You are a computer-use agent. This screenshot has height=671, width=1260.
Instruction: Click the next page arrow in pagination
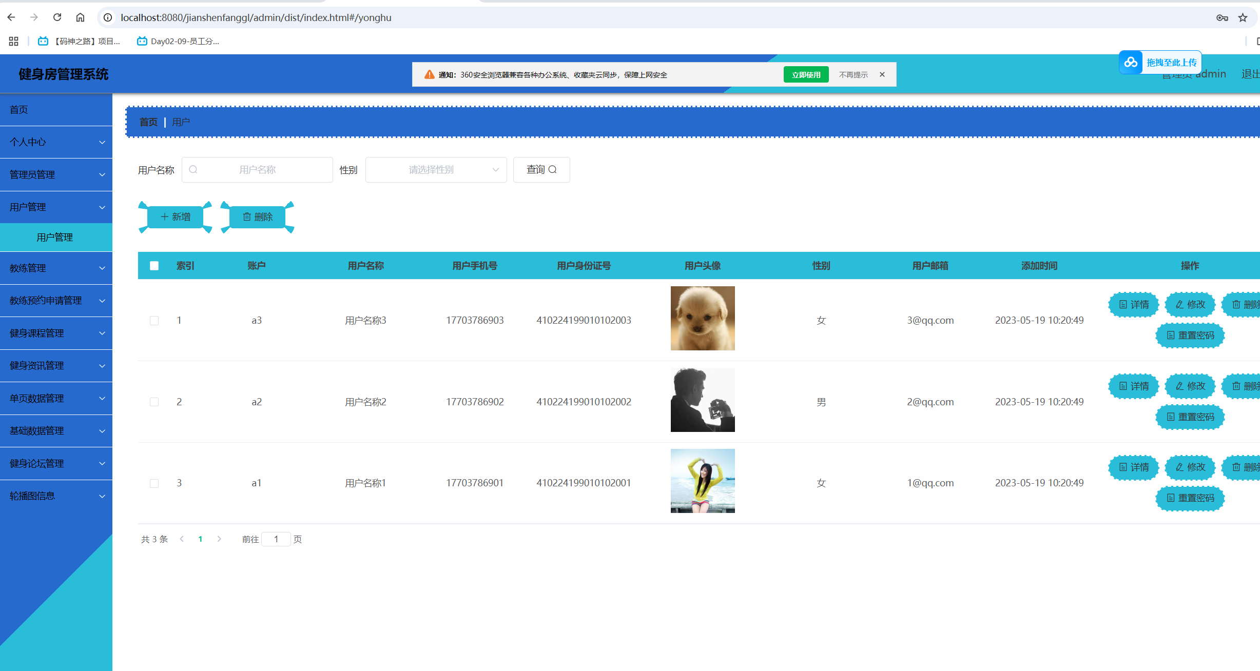pos(219,539)
